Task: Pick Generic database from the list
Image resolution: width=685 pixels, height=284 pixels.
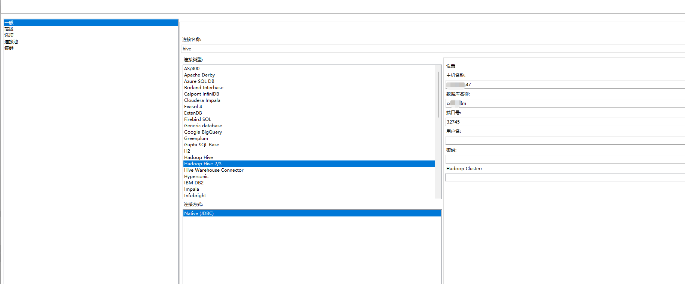Action: click(x=203, y=126)
